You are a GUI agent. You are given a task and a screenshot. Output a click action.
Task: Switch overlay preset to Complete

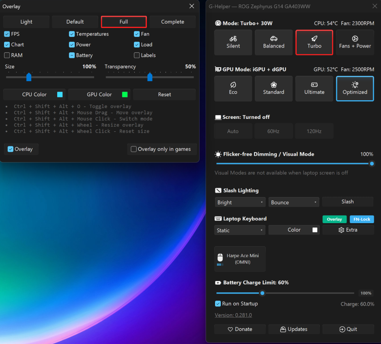(172, 21)
